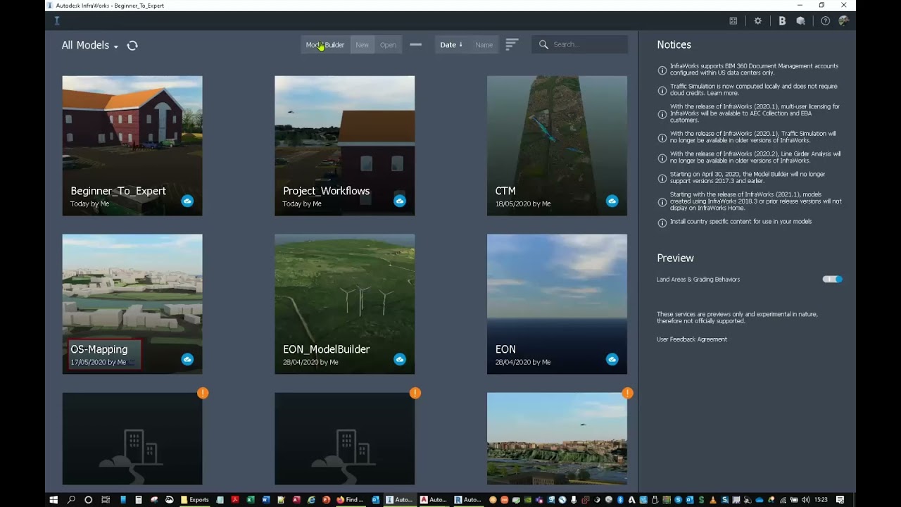
Task: Select the EON model title
Action: tap(505, 349)
